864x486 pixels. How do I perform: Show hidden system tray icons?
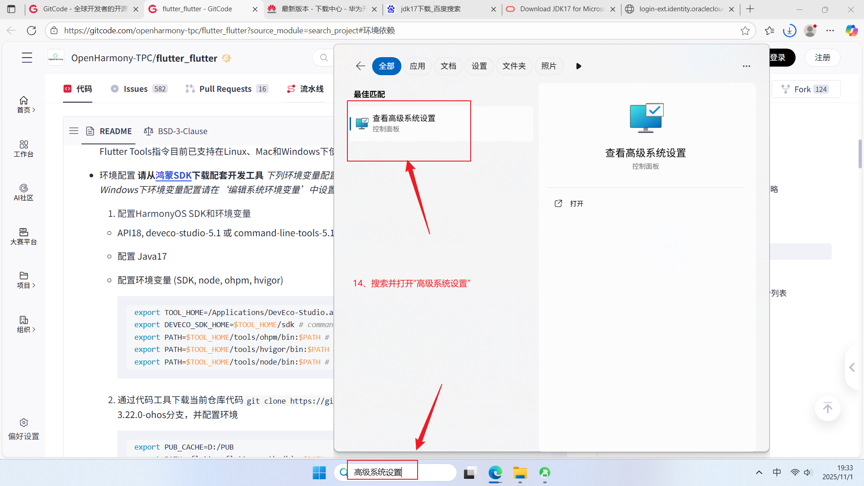pyautogui.click(x=759, y=472)
